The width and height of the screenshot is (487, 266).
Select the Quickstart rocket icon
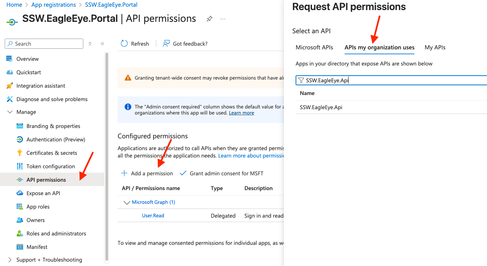(10, 72)
